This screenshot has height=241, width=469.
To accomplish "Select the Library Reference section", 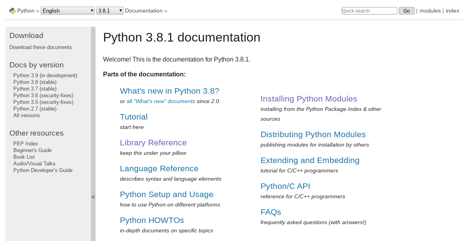I will pyautogui.click(x=153, y=143).
